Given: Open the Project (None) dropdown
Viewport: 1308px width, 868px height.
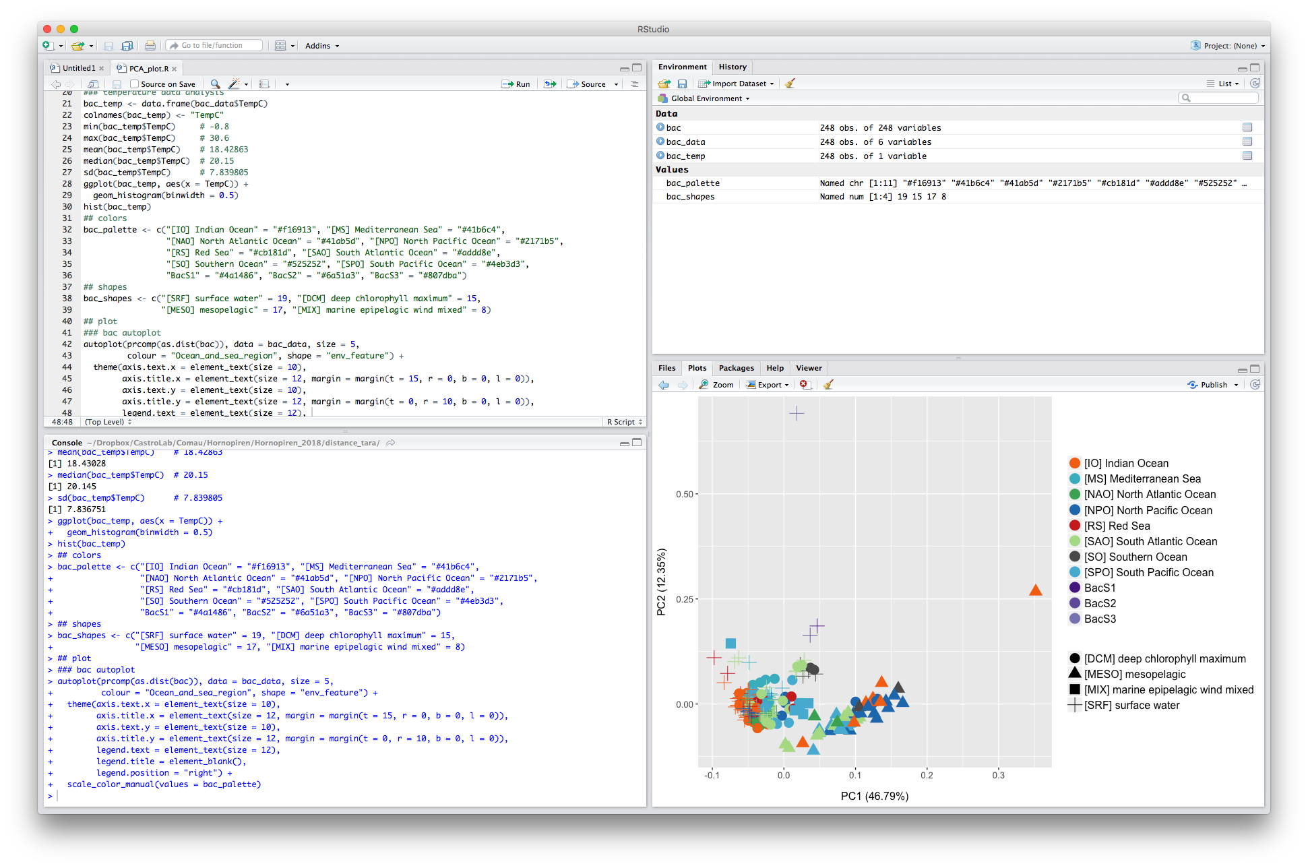Looking at the screenshot, I should (1228, 46).
